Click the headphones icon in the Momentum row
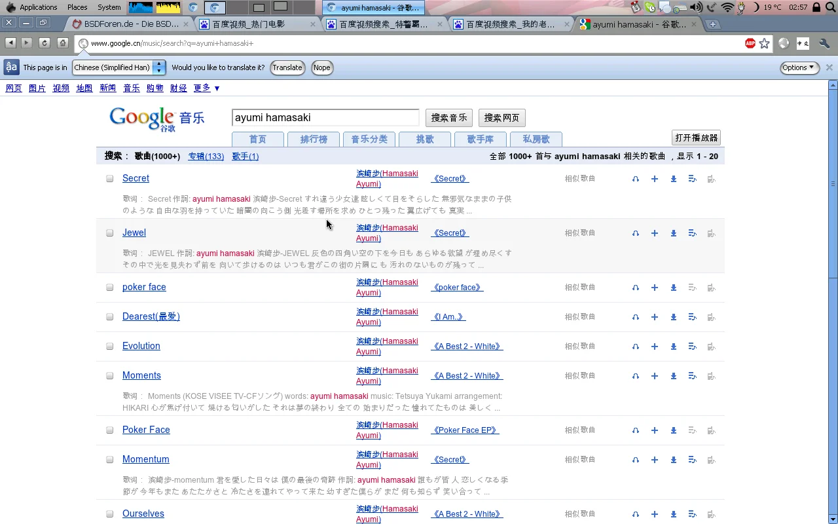This screenshot has width=838, height=524. click(635, 460)
